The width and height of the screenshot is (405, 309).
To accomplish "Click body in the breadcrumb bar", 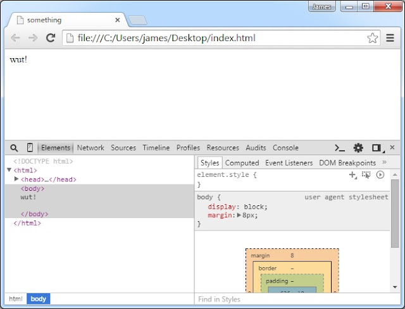I will tap(38, 299).
